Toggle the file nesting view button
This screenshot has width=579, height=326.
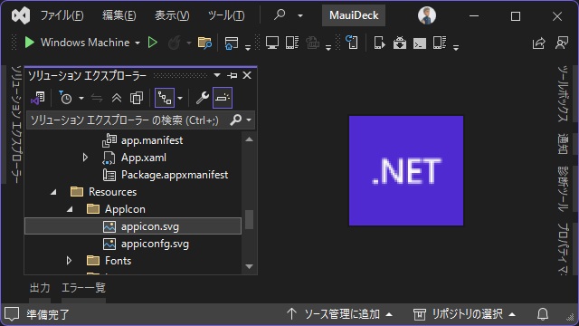pyautogui.click(x=165, y=98)
